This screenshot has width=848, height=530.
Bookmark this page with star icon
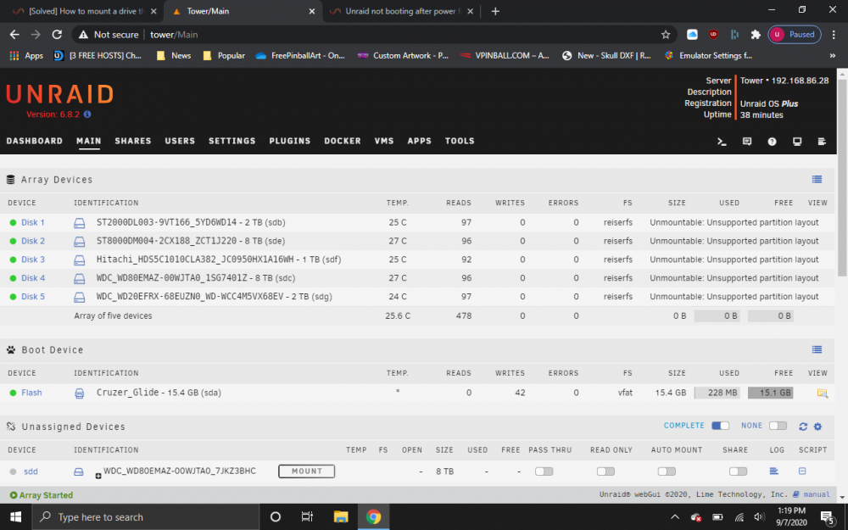click(665, 35)
